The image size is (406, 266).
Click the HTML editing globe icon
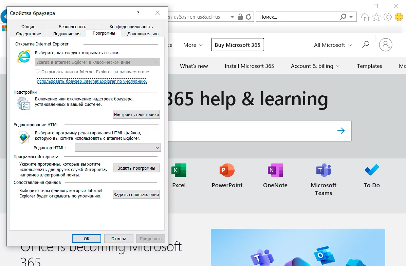[x=24, y=137]
